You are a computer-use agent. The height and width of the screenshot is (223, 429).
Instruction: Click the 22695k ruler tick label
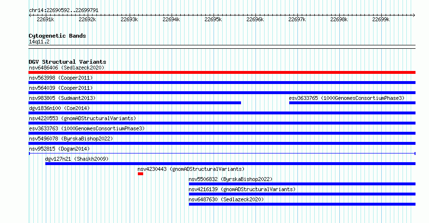213,19
